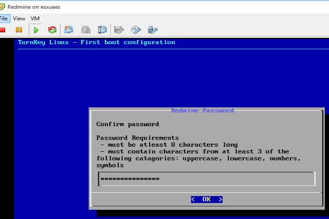The width and height of the screenshot is (329, 219).
Task: Click the CD/DVD drive connection icon
Action: [x=136, y=30]
